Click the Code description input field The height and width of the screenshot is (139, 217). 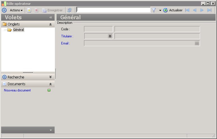(157, 29)
